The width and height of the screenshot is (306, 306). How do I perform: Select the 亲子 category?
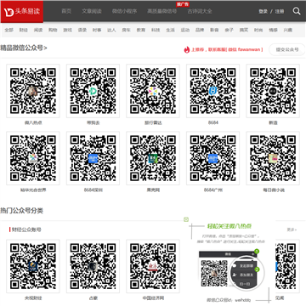pos(229,30)
